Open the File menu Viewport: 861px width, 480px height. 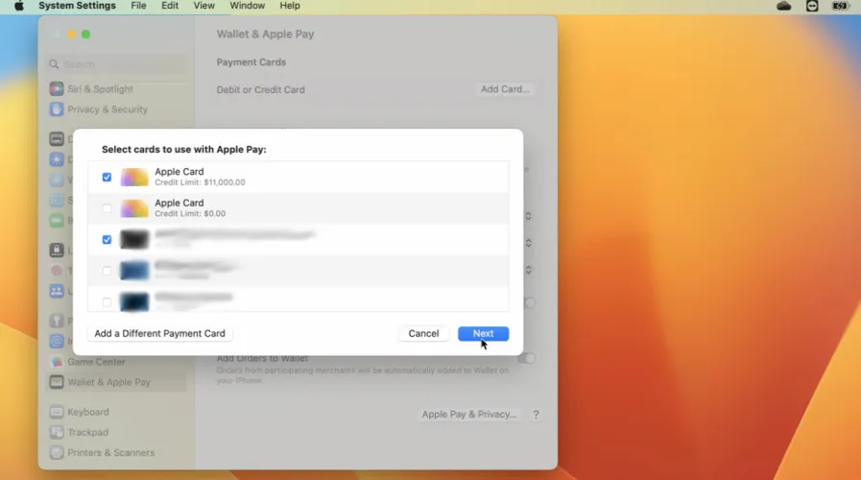(138, 6)
